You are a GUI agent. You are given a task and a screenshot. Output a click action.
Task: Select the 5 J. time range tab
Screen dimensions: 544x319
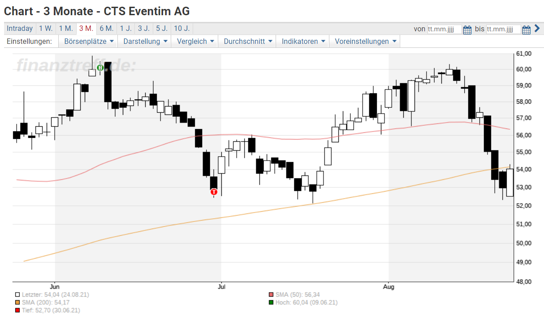[162, 29]
